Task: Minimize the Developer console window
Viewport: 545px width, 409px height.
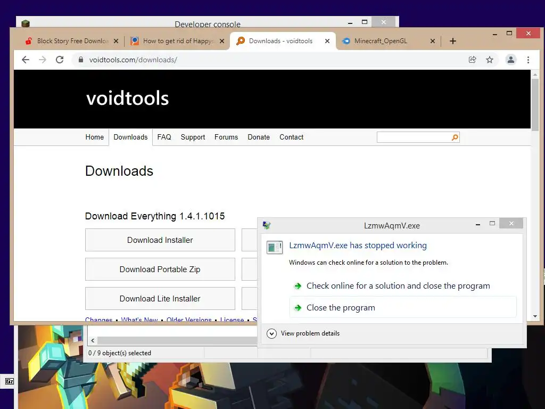Action: (x=350, y=23)
